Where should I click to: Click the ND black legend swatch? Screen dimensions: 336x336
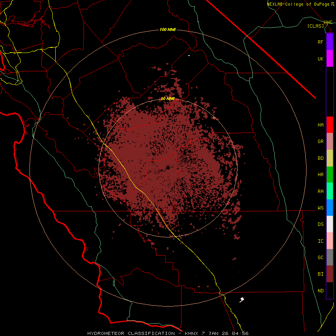pos(330,290)
